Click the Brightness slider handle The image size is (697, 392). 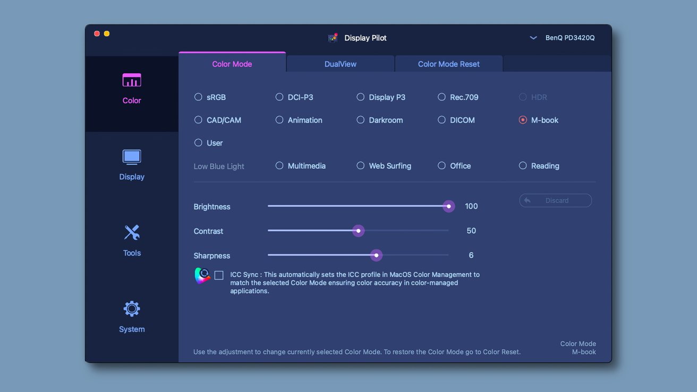pos(449,206)
